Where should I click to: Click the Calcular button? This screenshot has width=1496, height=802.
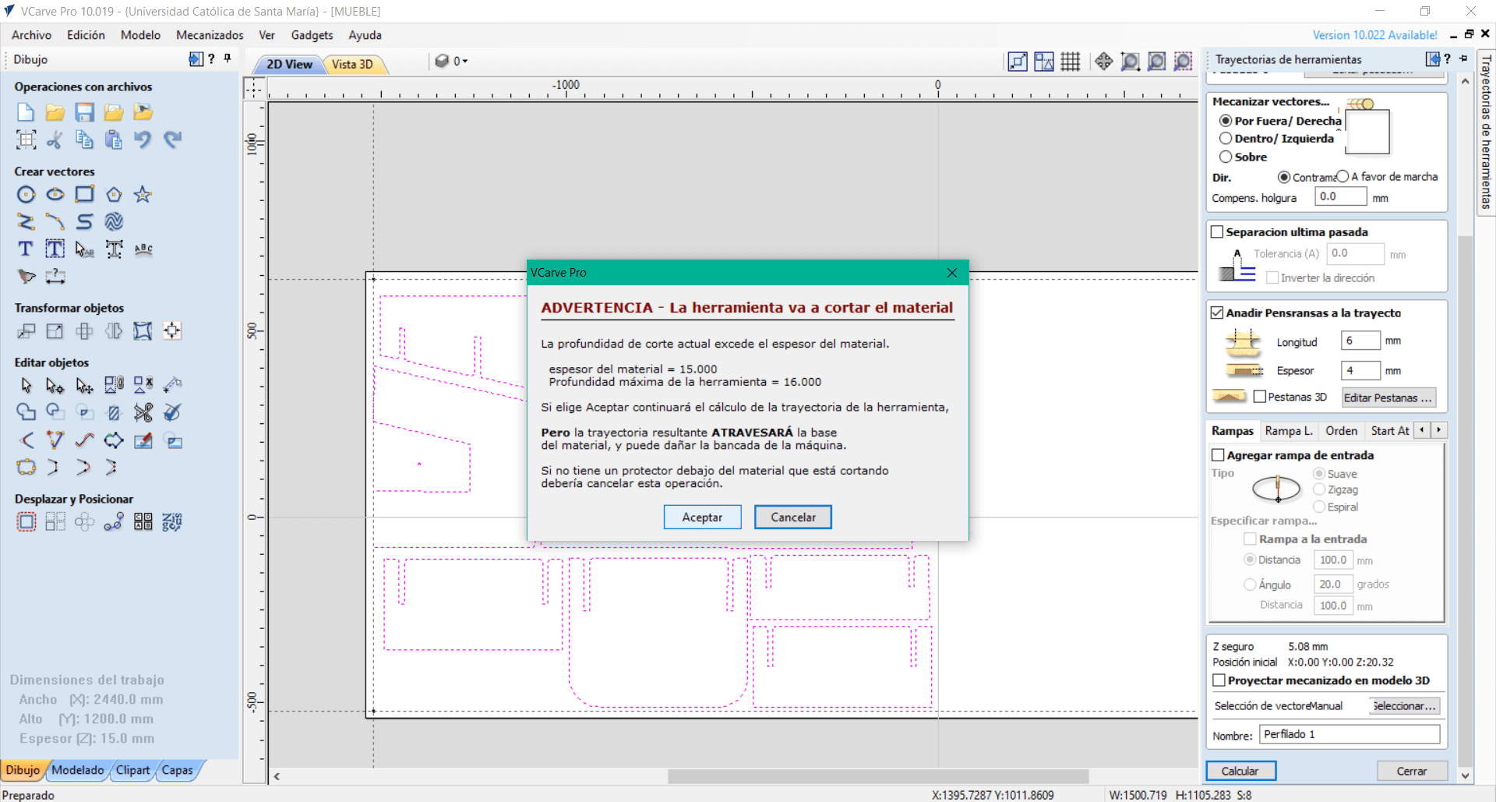click(x=1240, y=771)
